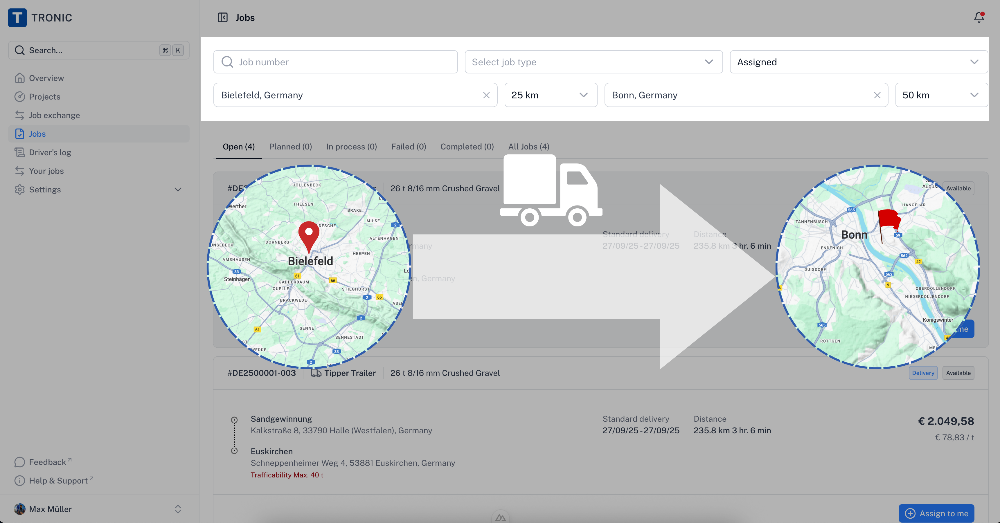The image size is (1000, 523).
Task: Open the 50 km destination radius dropdown
Action: coord(941,95)
